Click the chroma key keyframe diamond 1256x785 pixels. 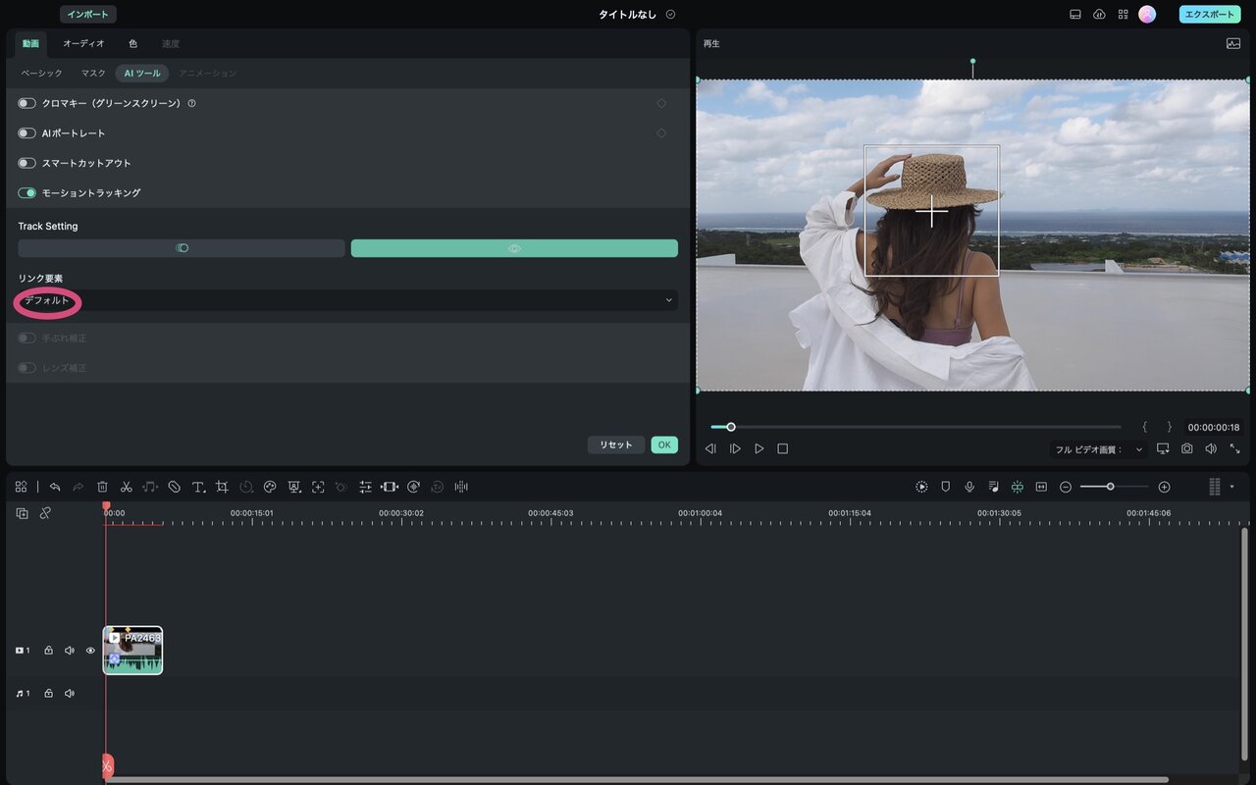(x=661, y=103)
